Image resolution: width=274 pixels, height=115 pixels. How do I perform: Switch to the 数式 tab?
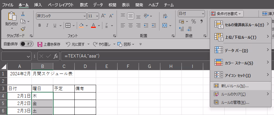84,5
